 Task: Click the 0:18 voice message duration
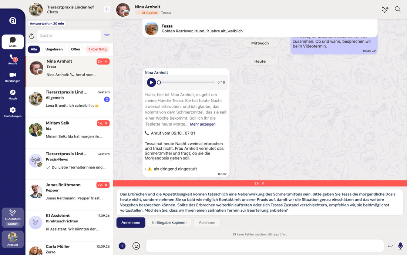tap(221, 82)
